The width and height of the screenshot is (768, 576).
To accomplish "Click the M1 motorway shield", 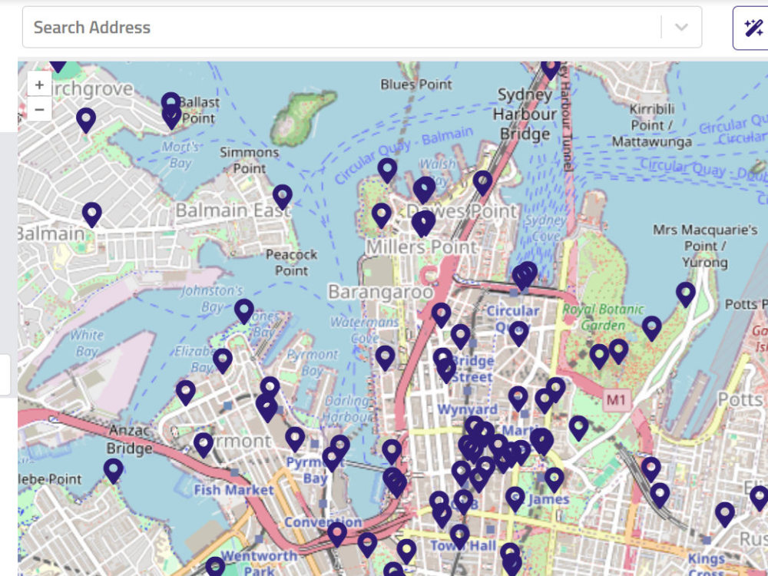I will (x=616, y=399).
